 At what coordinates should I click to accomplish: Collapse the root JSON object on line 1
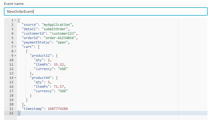(x=15, y=20)
